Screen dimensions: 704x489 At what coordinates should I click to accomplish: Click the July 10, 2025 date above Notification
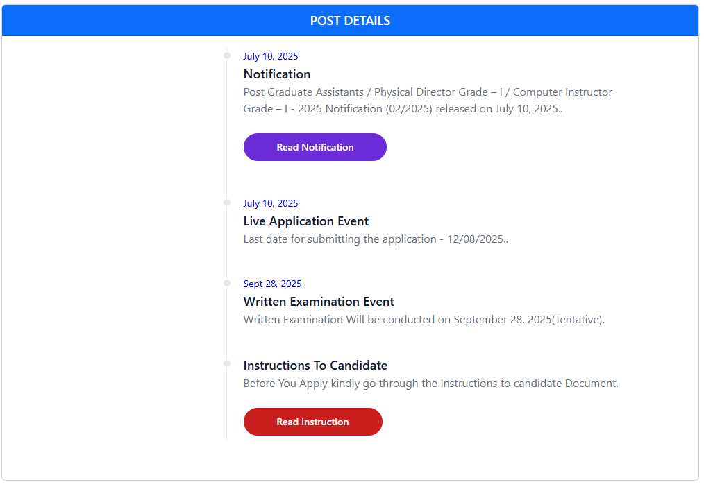tap(271, 56)
